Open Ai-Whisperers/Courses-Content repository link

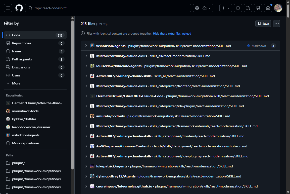click(122, 146)
